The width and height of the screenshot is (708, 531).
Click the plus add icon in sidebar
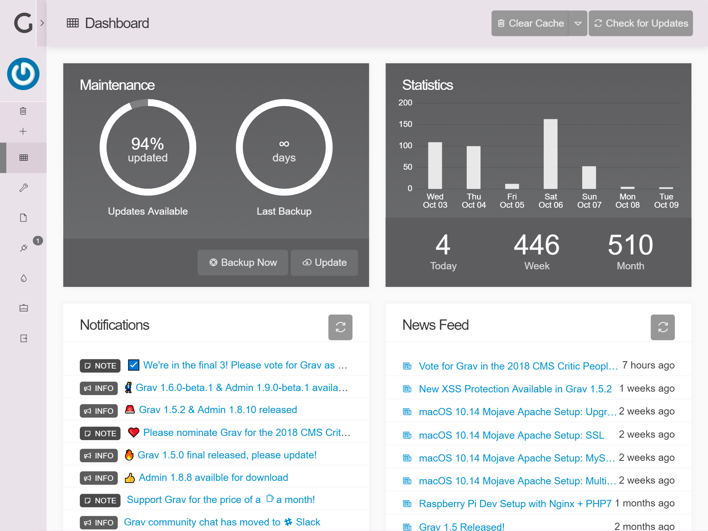click(23, 131)
